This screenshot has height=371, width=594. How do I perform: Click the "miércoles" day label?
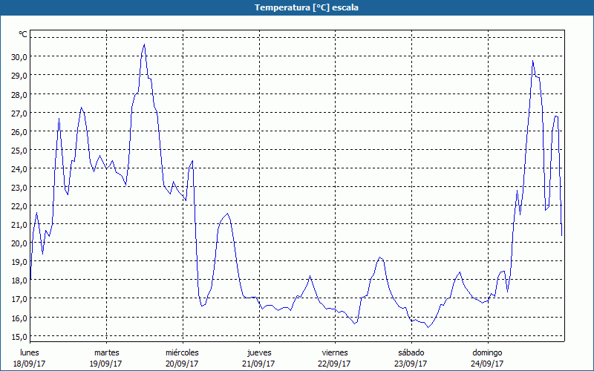coord(182,352)
